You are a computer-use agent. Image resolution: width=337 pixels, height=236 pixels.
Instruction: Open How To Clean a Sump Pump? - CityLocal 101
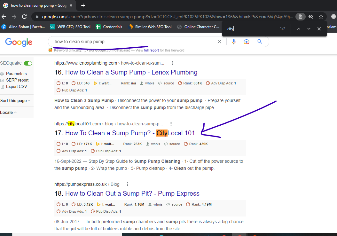pos(130,133)
